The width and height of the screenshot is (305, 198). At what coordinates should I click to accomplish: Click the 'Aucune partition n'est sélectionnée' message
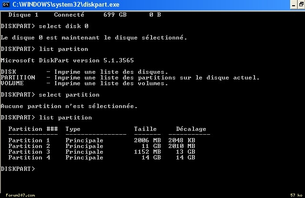pos(69,106)
